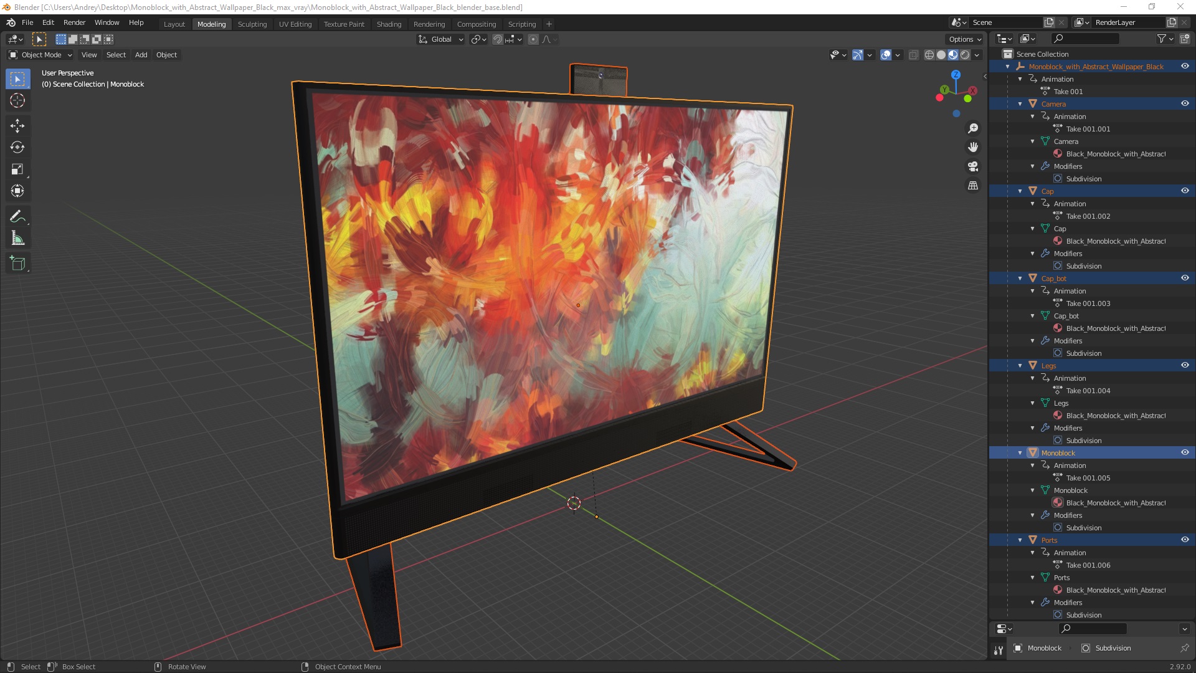Hide the Camera object in outliner

click(x=1185, y=103)
